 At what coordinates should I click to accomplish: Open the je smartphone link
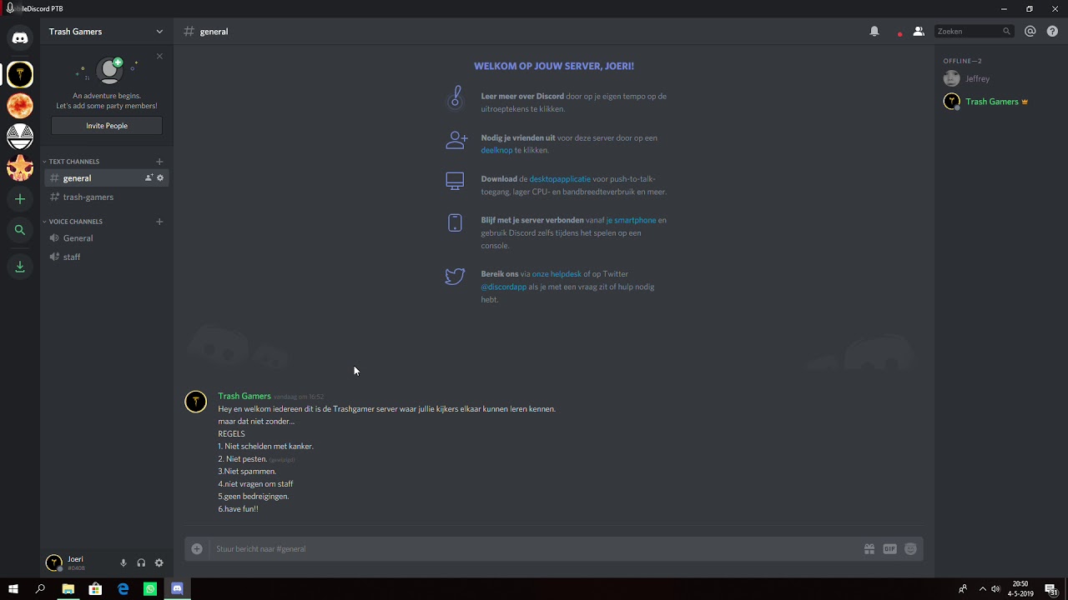tap(631, 221)
